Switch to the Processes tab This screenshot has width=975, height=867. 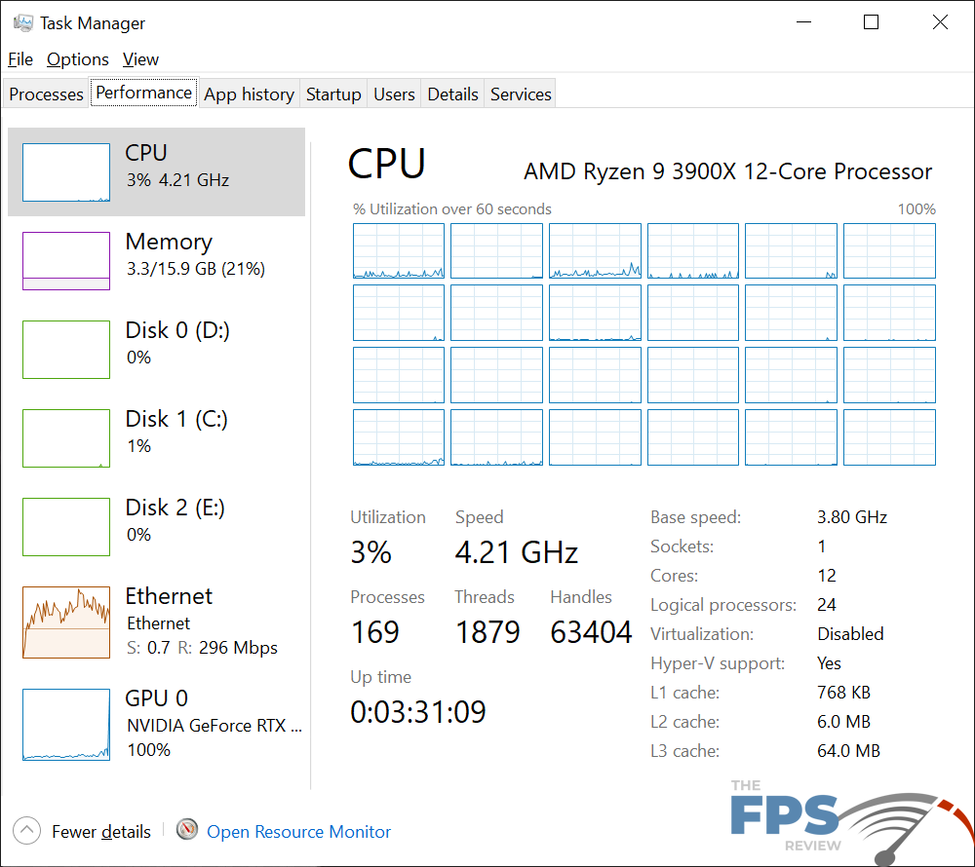click(x=46, y=94)
